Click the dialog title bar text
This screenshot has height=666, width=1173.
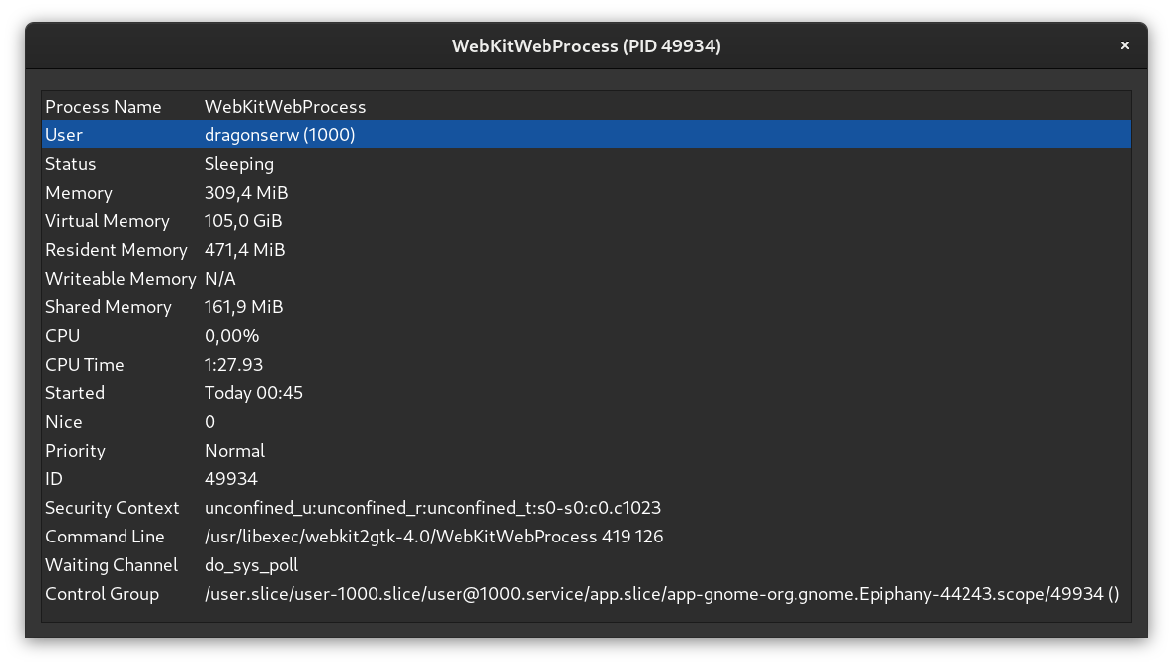pos(586,45)
